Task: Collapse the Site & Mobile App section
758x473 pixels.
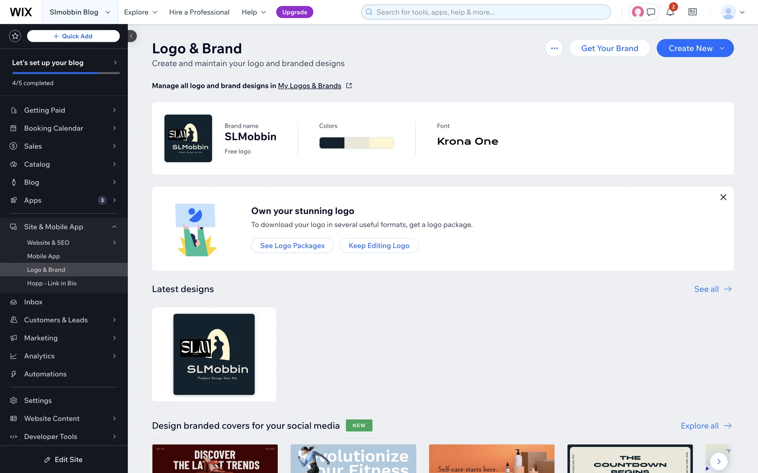Action: click(114, 227)
